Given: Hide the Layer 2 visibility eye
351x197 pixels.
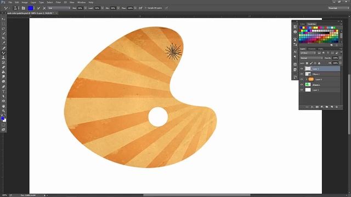Looking at the screenshot, I should tap(302, 69).
